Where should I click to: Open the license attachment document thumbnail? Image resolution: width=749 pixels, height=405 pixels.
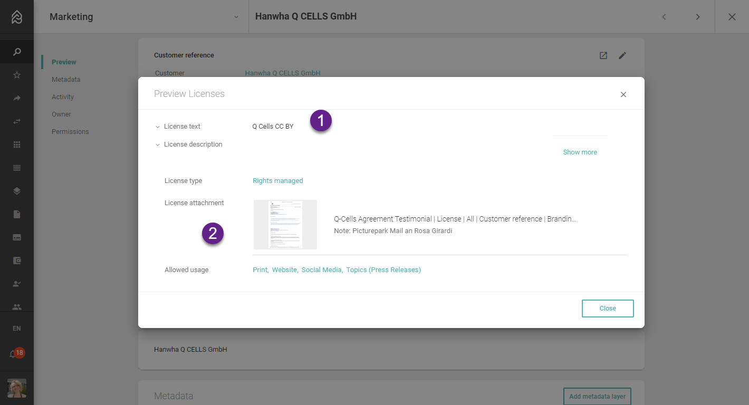coord(285,225)
